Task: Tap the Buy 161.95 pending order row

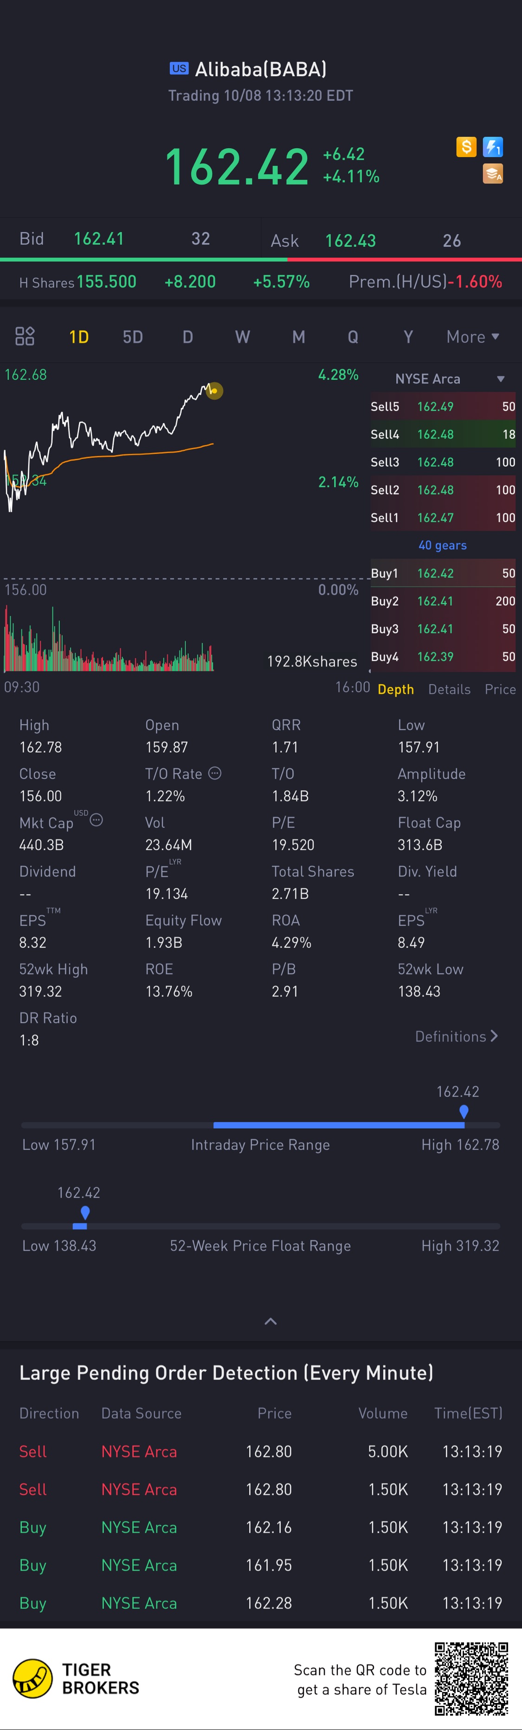Action: point(261,1565)
